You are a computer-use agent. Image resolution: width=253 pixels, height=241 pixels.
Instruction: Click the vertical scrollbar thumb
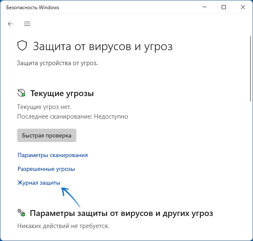point(250,69)
